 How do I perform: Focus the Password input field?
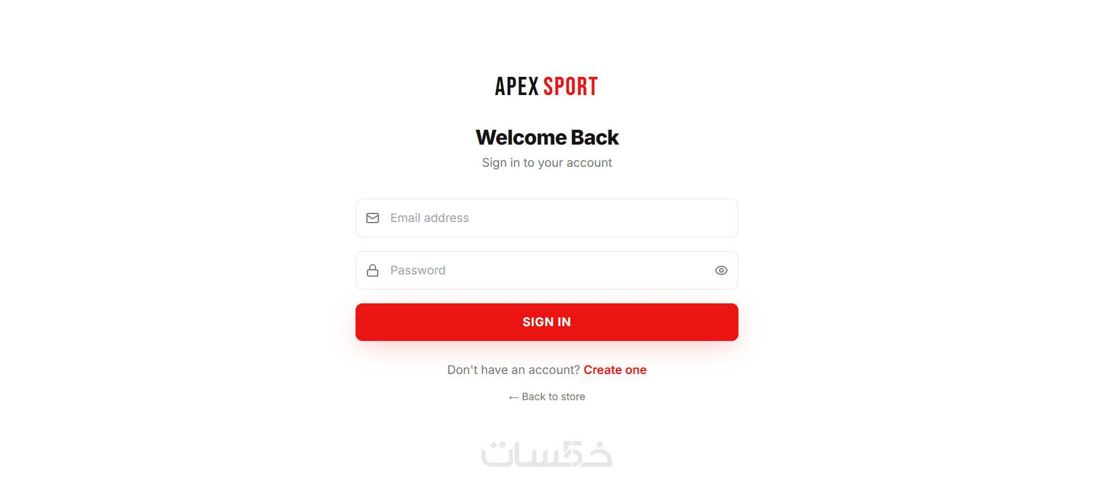pyautogui.click(x=547, y=270)
